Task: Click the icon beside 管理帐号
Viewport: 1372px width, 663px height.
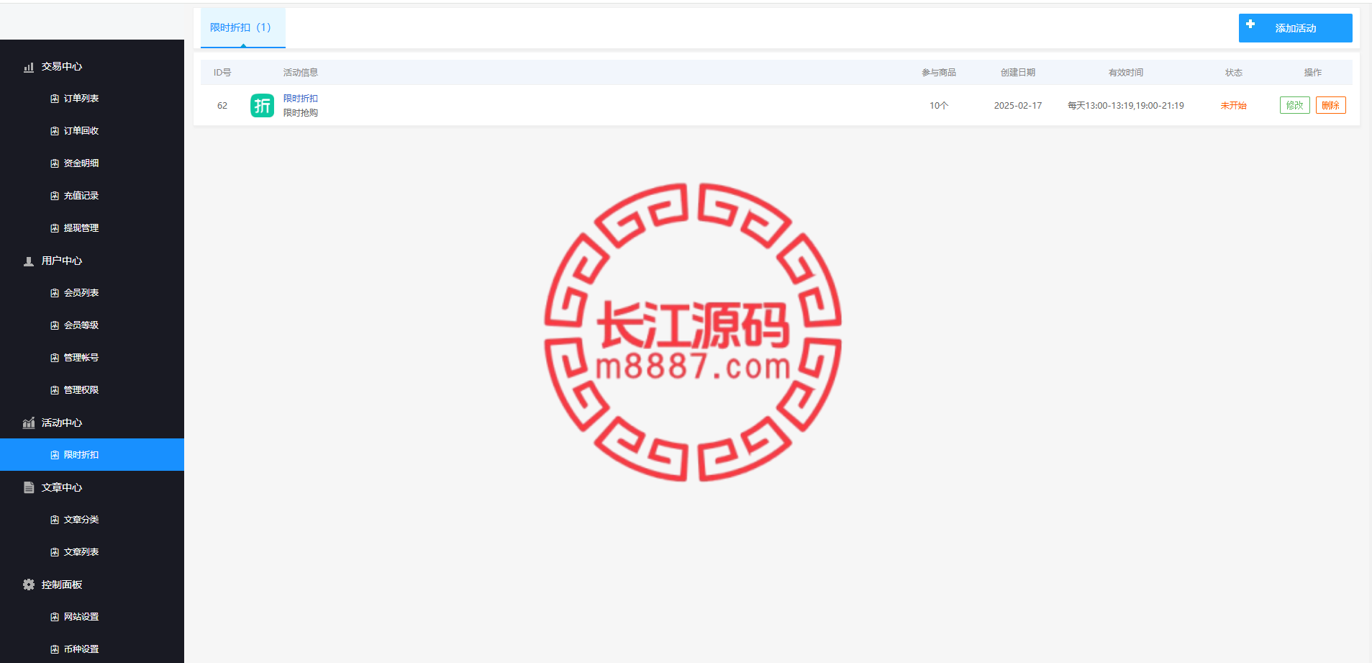Action: click(x=55, y=358)
